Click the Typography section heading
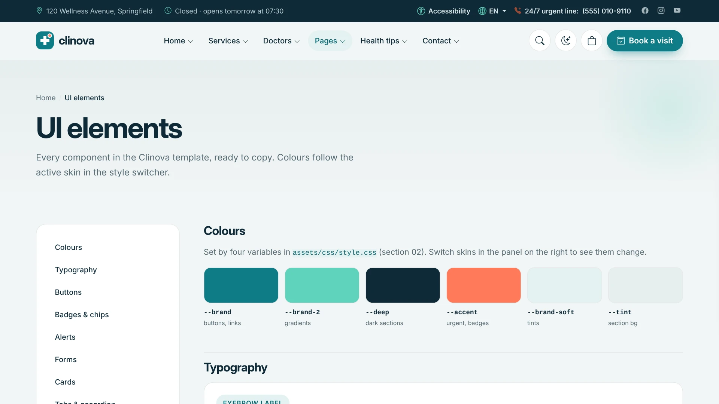The width and height of the screenshot is (719, 404). tap(236, 367)
